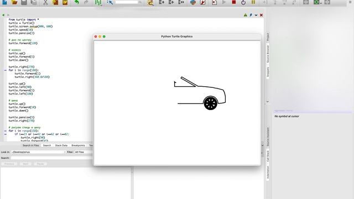Open the Look in path dropdown
354x199 pixels.
pos(39,152)
